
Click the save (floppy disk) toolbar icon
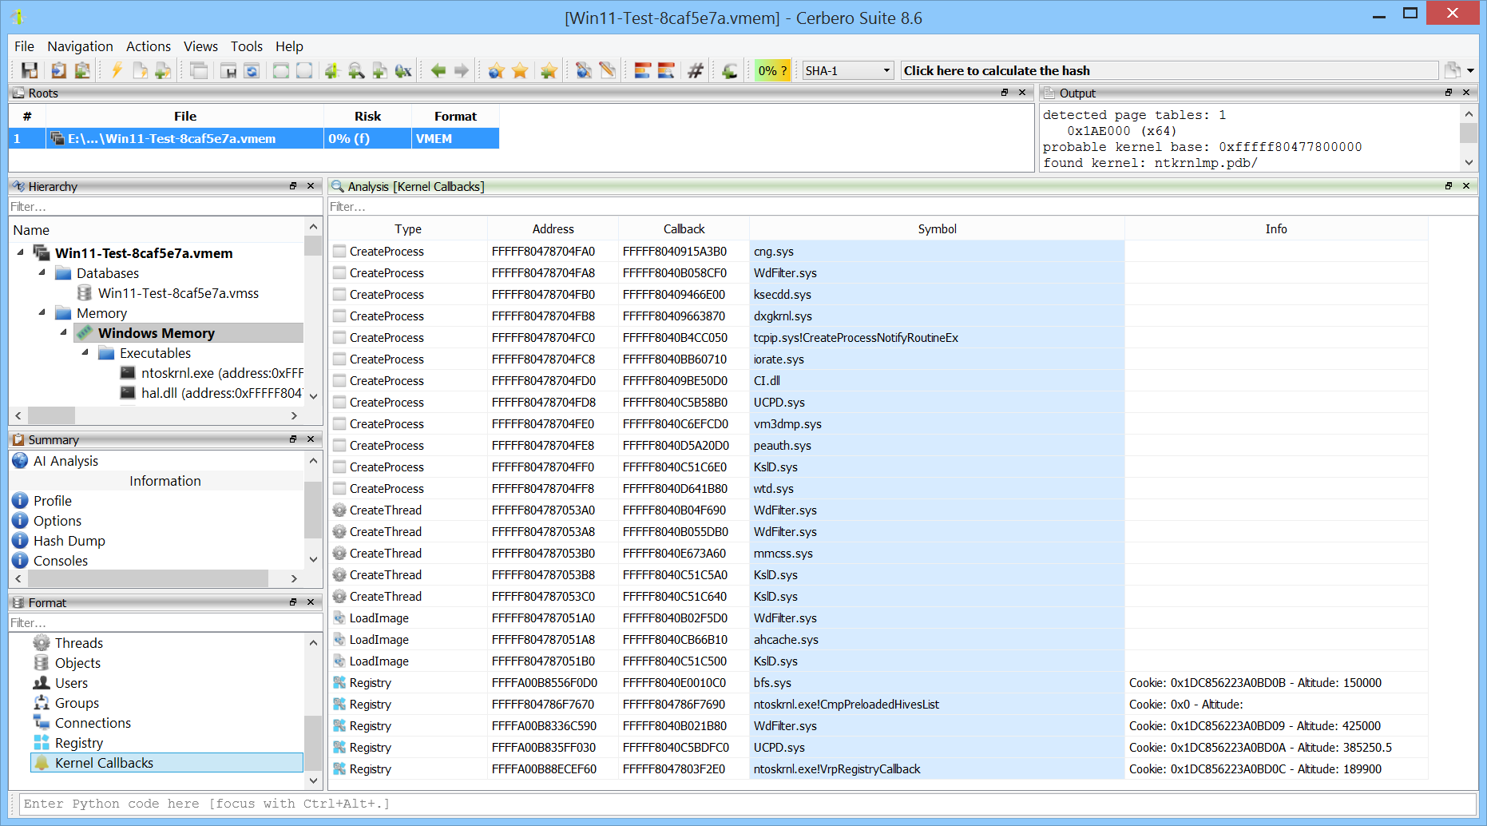[x=30, y=71]
